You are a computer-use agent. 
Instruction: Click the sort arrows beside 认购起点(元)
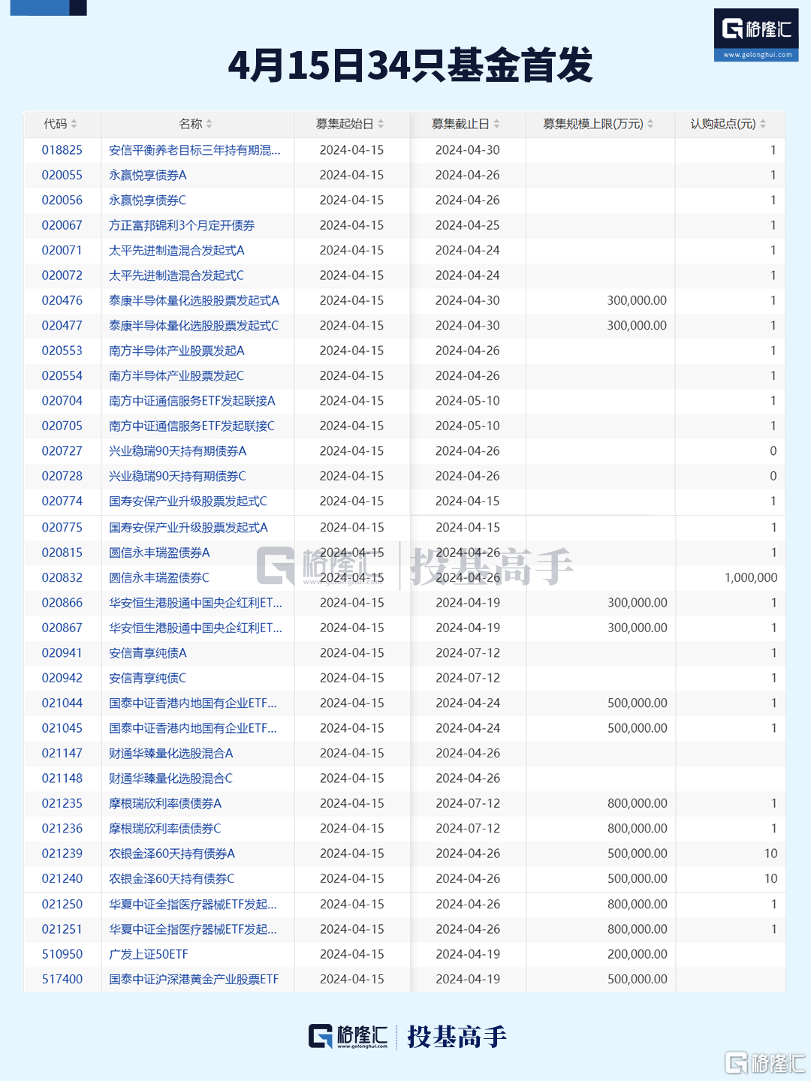[x=763, y=124]
